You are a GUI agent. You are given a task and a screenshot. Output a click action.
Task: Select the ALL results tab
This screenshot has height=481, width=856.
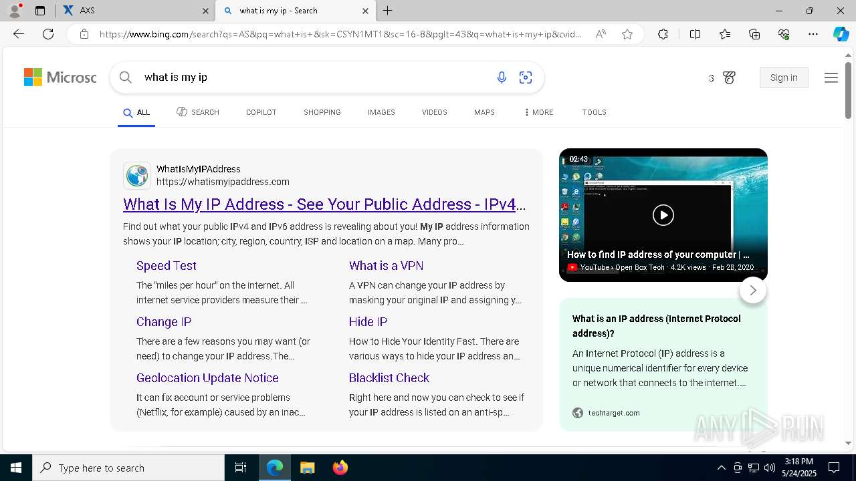click(136, 113)
